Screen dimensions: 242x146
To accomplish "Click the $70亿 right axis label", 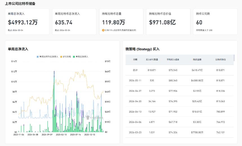I will (107, 61).
